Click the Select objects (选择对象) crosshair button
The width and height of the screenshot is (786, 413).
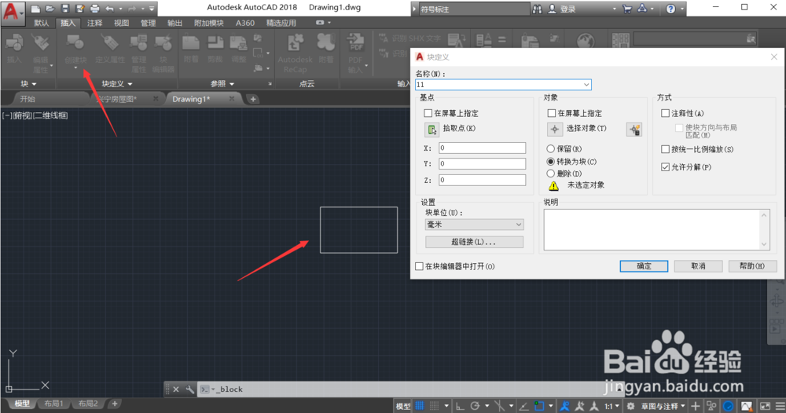[x=554, y=130]
